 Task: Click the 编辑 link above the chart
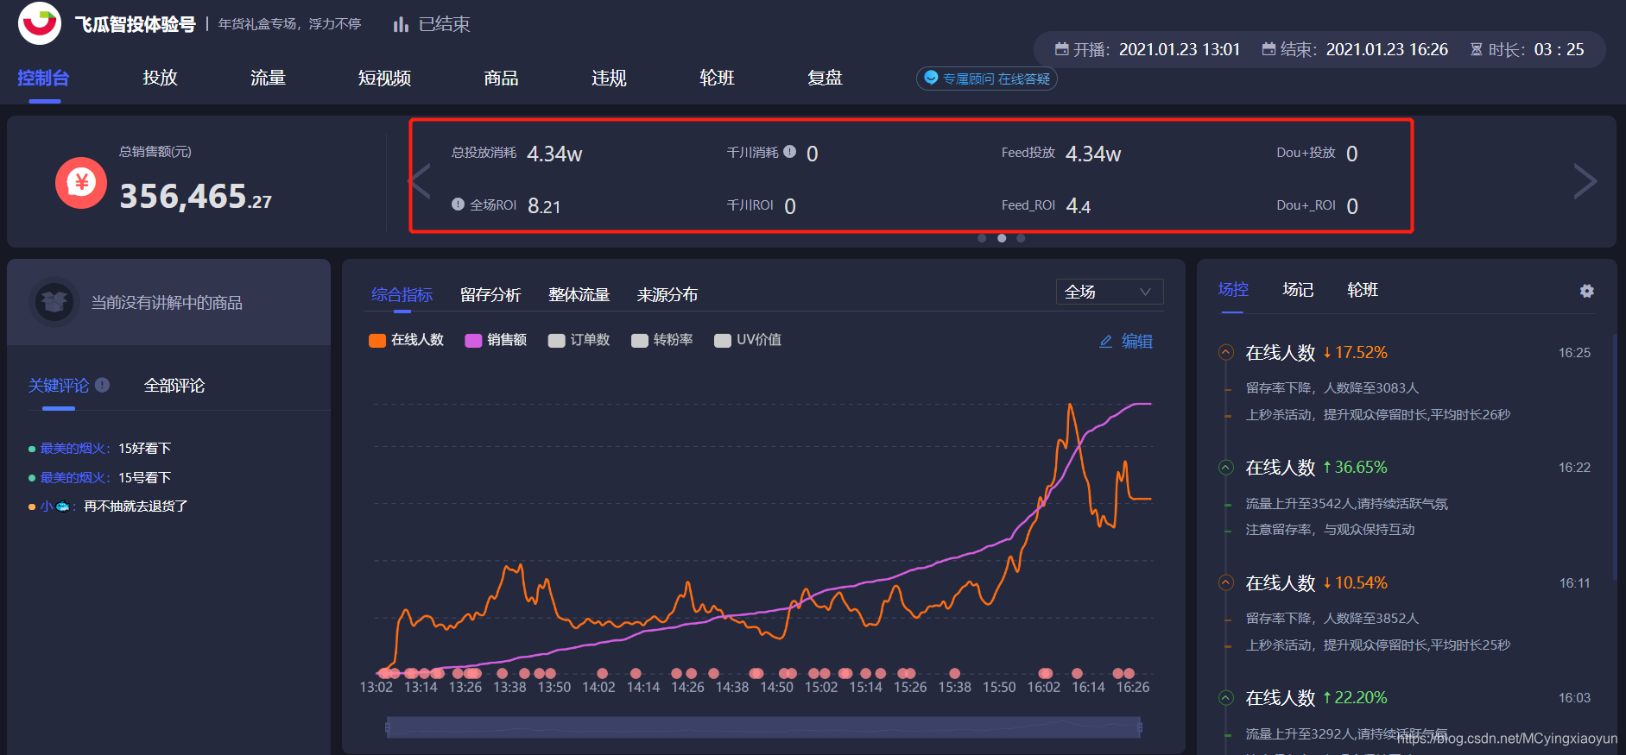click(x=1137, y=342)
